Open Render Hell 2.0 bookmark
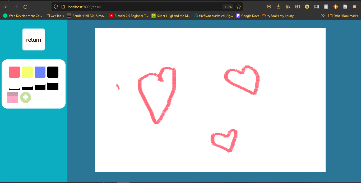The height and width of the screenshot is (183, 361). 86,16
